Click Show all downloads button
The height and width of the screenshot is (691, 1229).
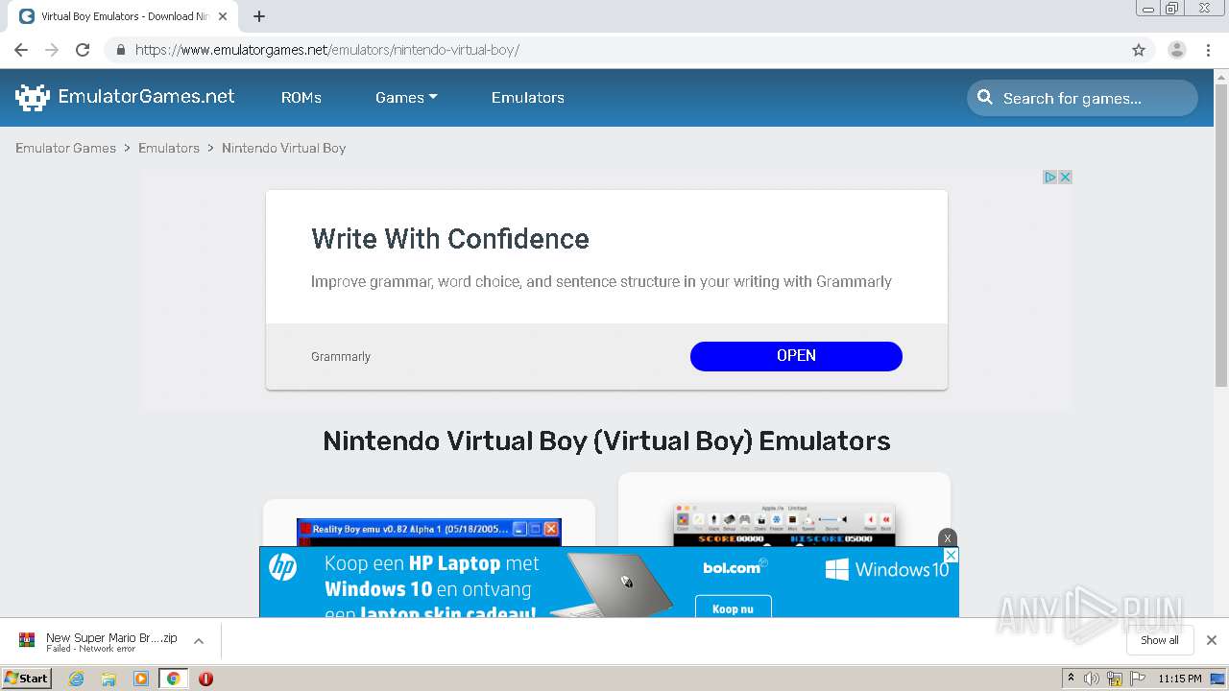(x=1160, y=640)
